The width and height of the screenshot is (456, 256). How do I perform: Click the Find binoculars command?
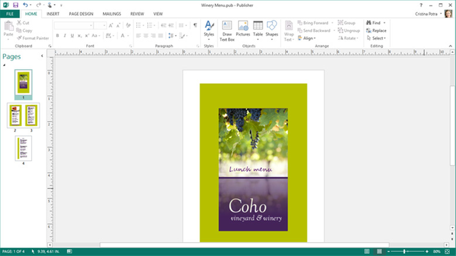[373, 22]
